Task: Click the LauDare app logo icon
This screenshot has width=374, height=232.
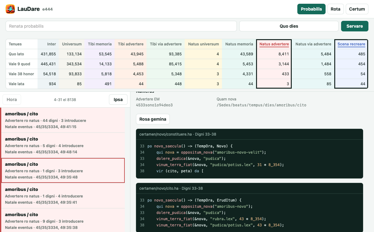Action: 10,9
